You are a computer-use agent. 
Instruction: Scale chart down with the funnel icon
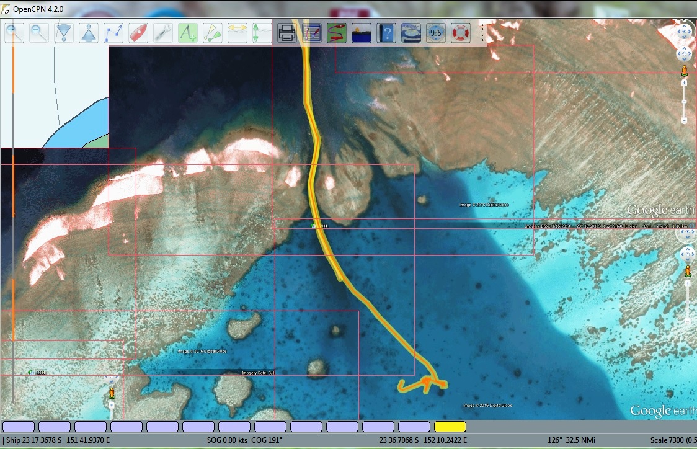click(x=63, y=33)
